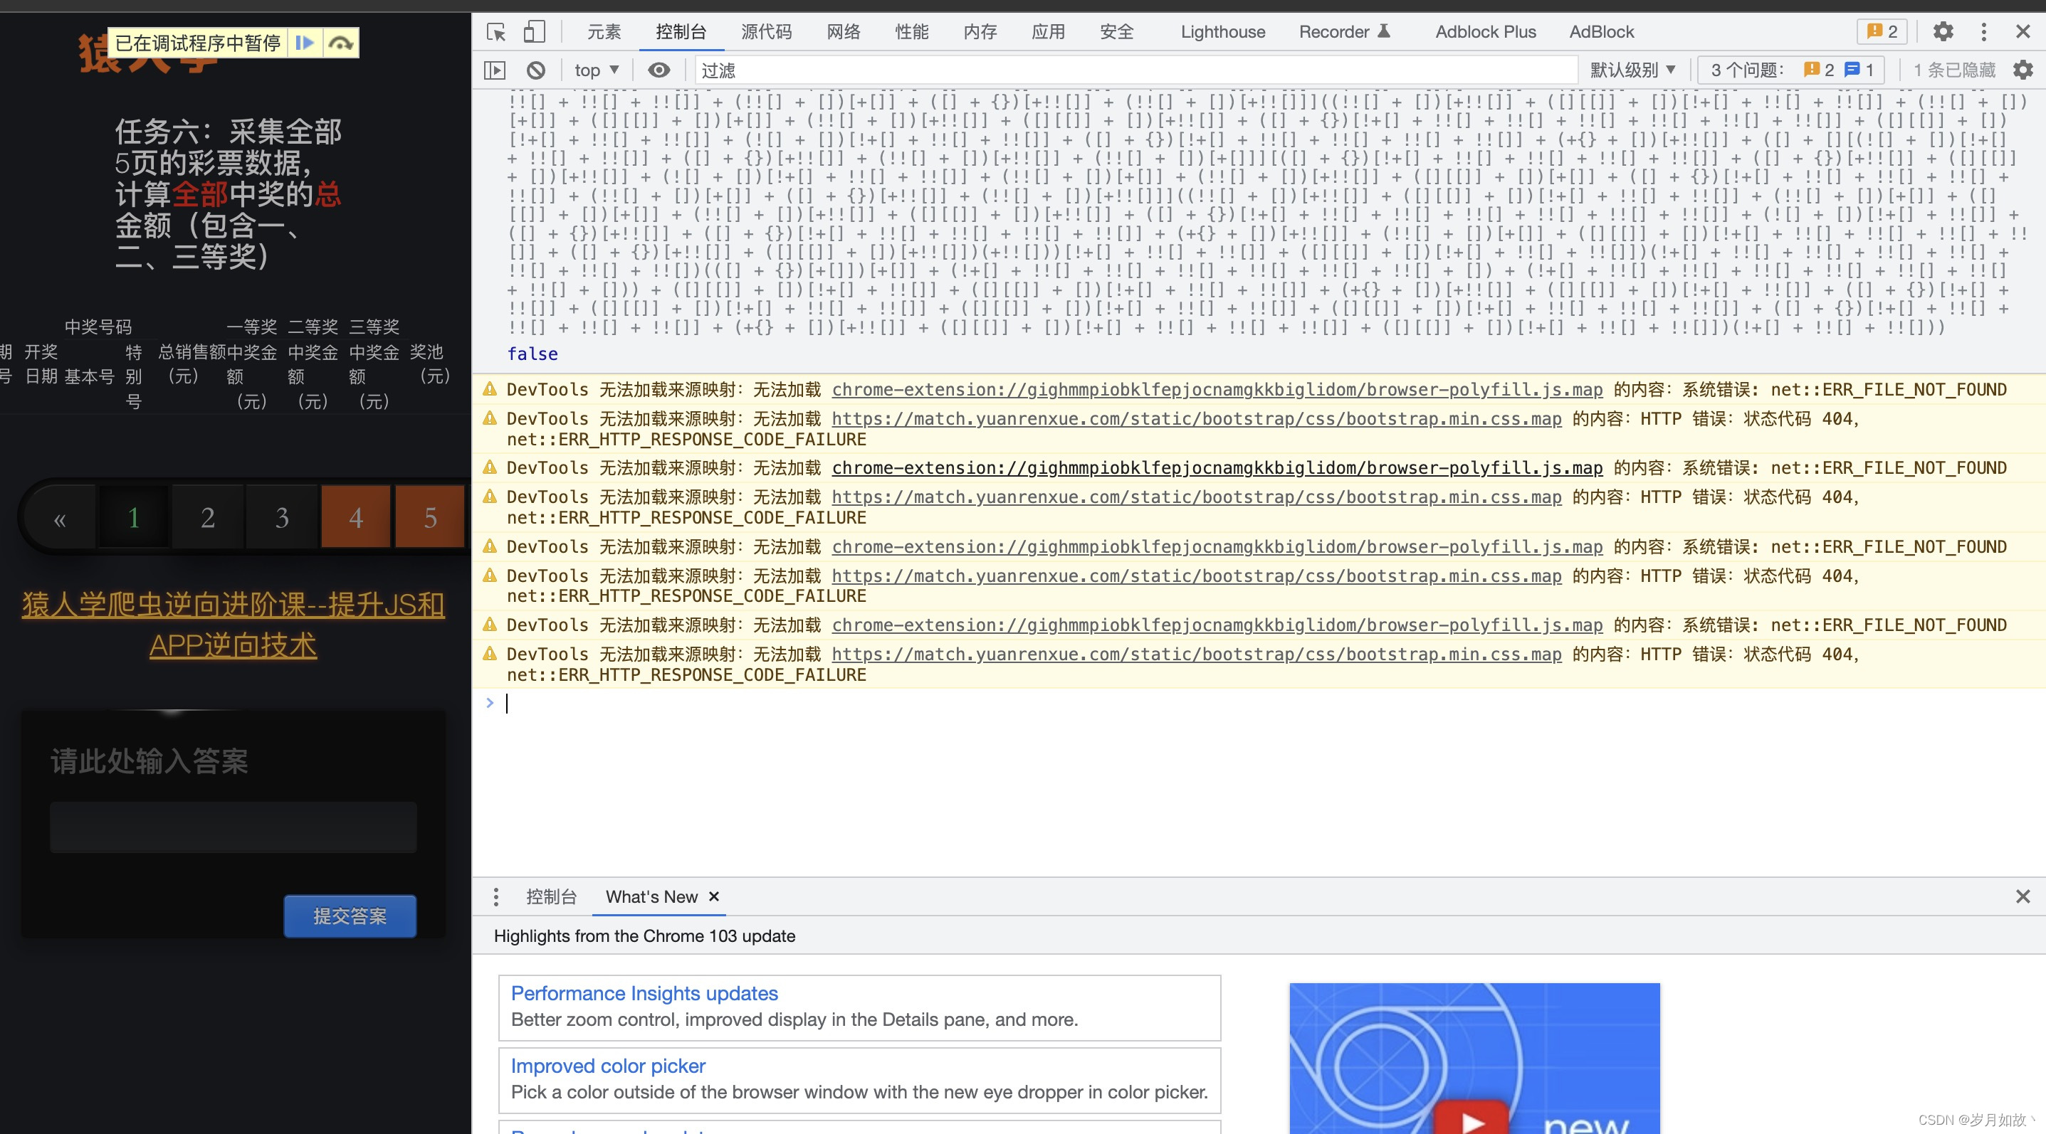Image resolution: width=2046 pixels, height=1134 pixels.
Task: Open console settings gear icon
Action: (x=2023, y=70)
